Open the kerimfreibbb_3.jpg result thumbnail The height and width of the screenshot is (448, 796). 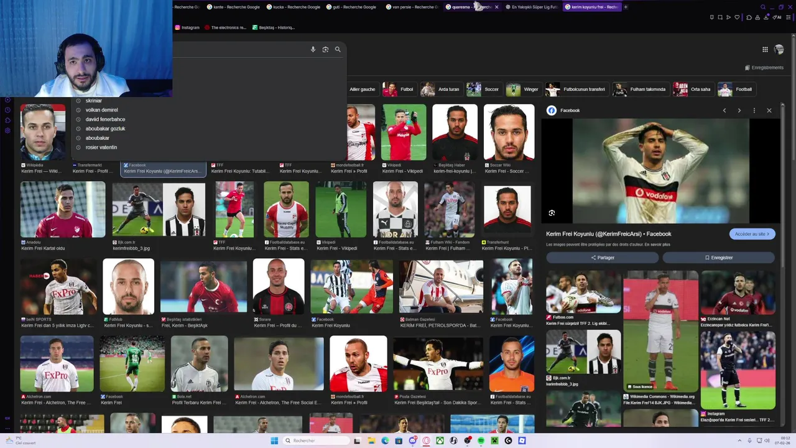click(x=159, y=210)
